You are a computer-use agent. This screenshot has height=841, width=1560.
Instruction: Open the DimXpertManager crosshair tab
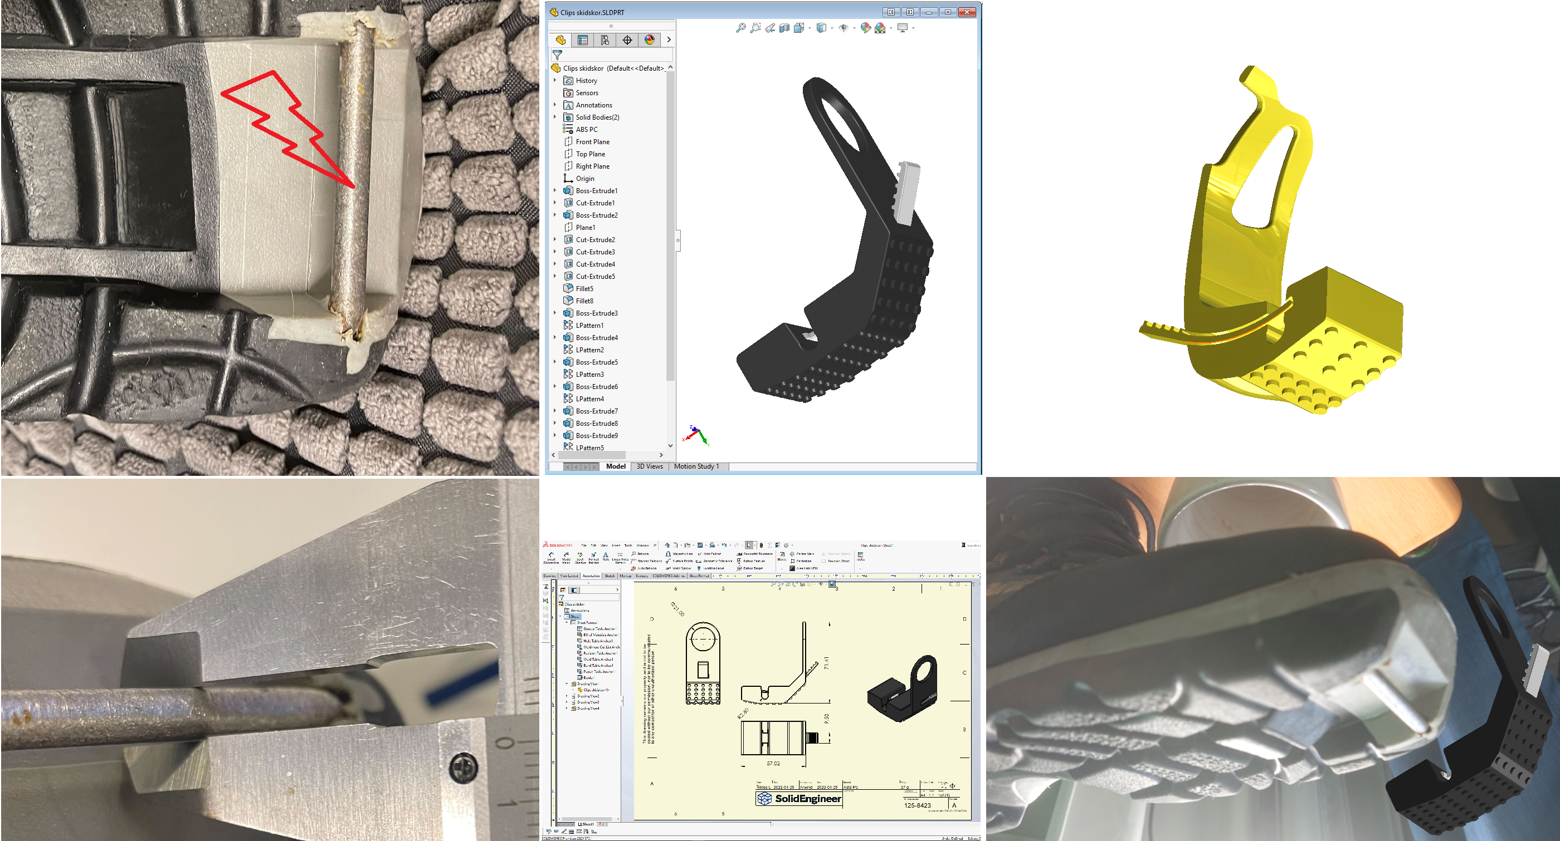pos(627,40)
